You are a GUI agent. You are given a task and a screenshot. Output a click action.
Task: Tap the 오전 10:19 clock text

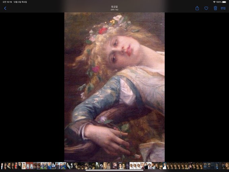click(7, 2)
